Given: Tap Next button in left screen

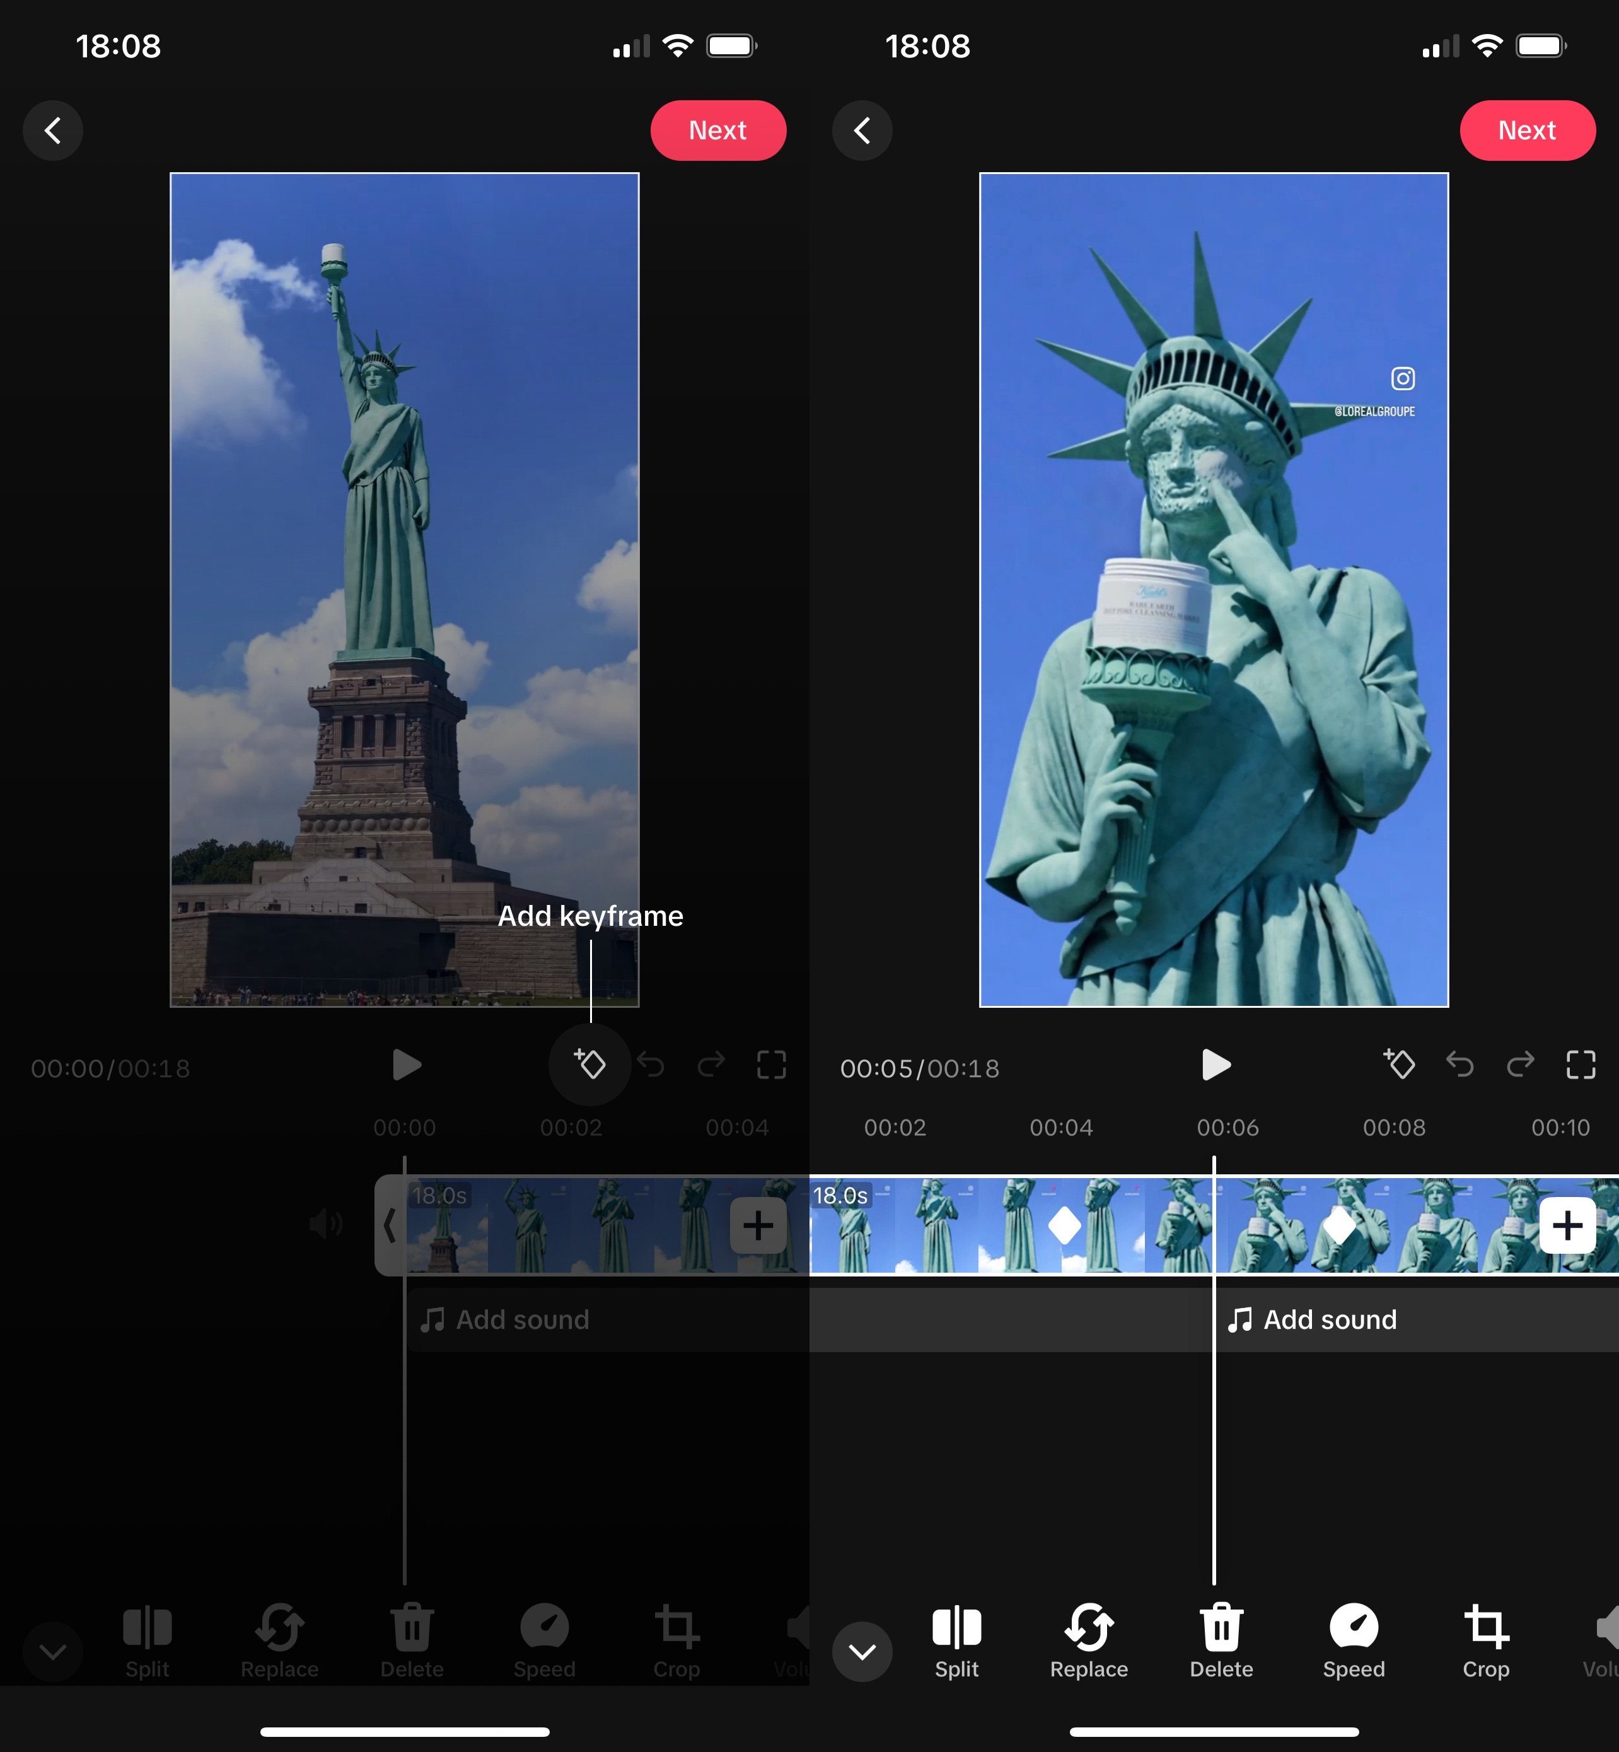Looking at the screenshot, I should tap(717, 131).
